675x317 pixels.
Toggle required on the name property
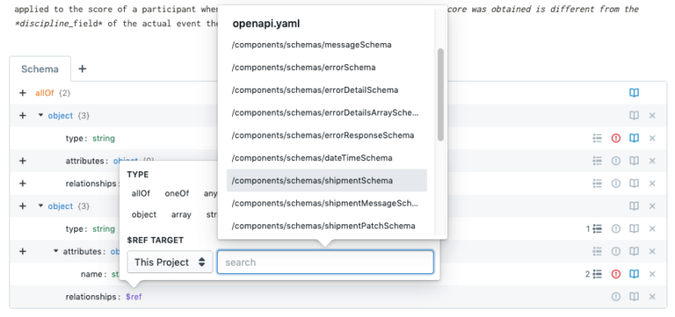[616, 274]
